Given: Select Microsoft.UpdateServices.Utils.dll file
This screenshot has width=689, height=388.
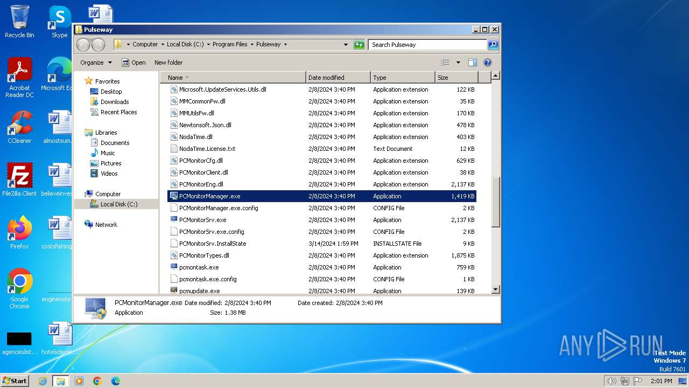Looking at the screenshot, I should point(222,89).
